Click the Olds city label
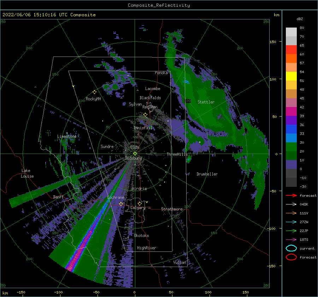The image size is (318, 297). click(135, 147)
